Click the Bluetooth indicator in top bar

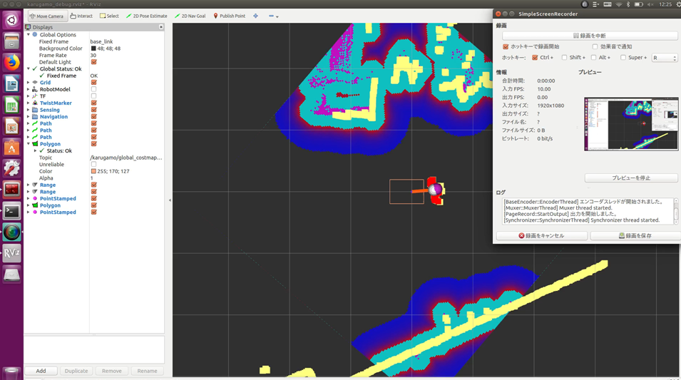point(628,4)
